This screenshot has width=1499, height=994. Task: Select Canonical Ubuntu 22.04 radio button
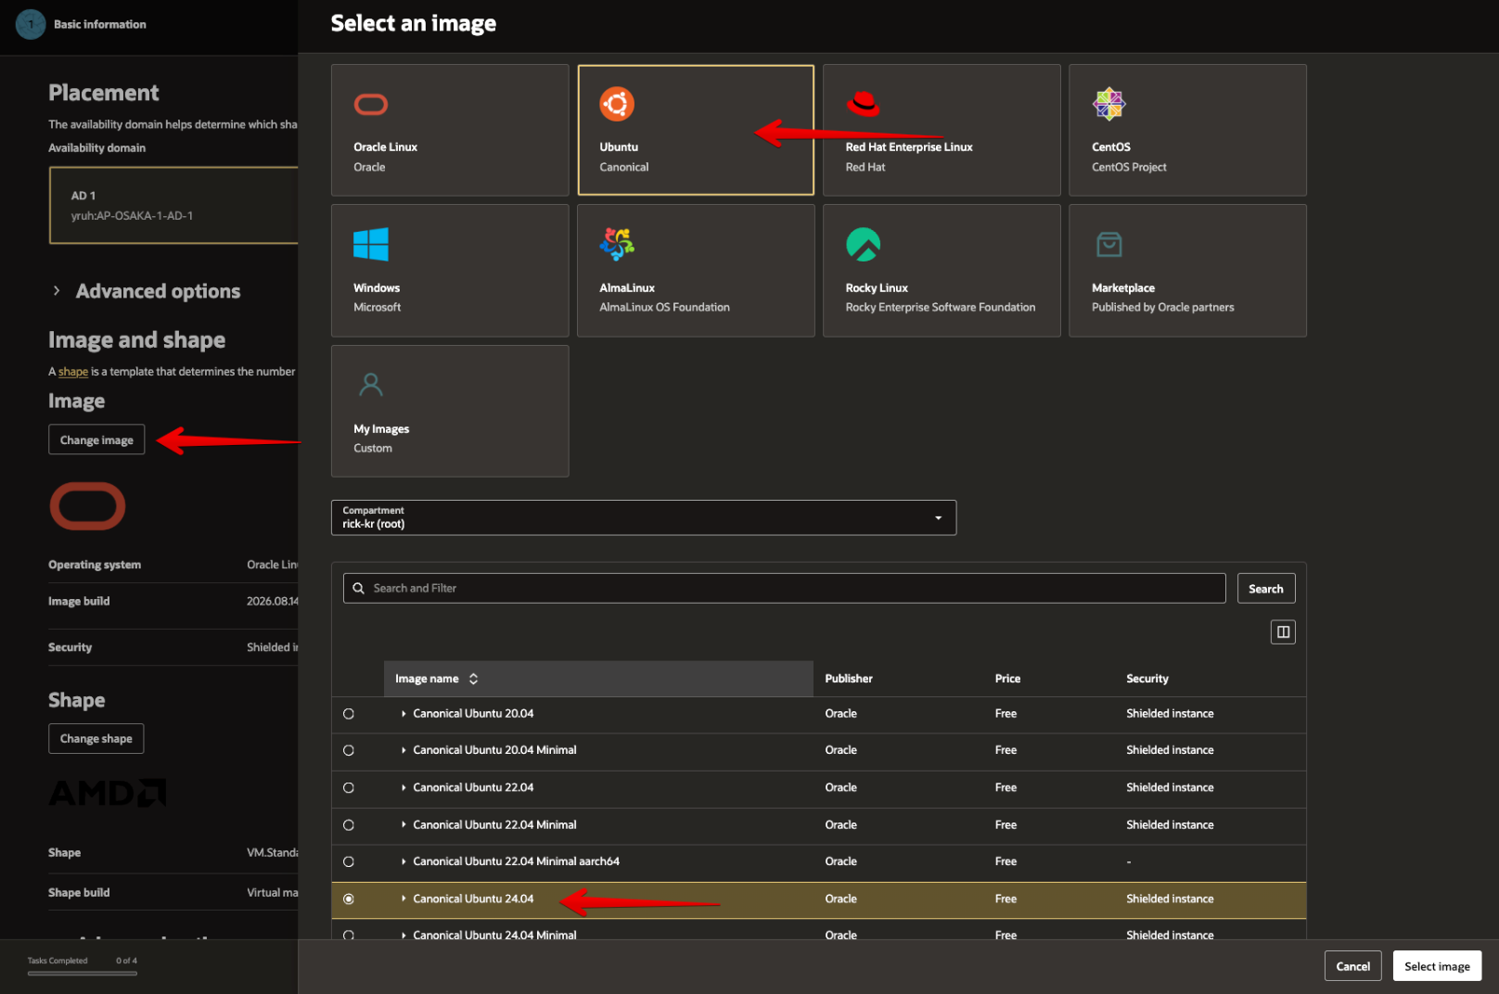[349, 788]
